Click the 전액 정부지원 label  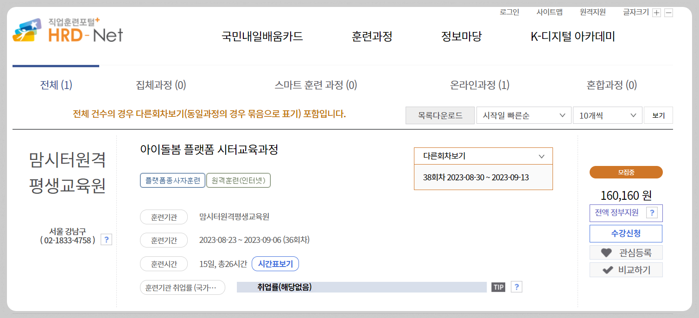616,213
